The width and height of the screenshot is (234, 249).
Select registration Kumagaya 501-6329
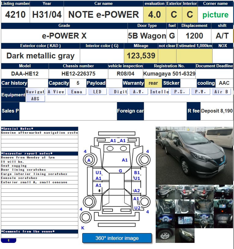pyautogui.click(x=169, y=74)
